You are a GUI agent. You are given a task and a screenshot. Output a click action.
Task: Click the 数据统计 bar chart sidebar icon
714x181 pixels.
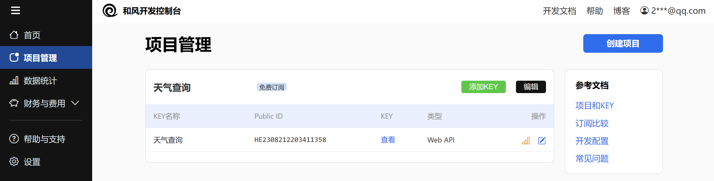pos(14,80)
